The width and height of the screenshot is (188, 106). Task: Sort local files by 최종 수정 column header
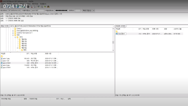pos(51,54)
